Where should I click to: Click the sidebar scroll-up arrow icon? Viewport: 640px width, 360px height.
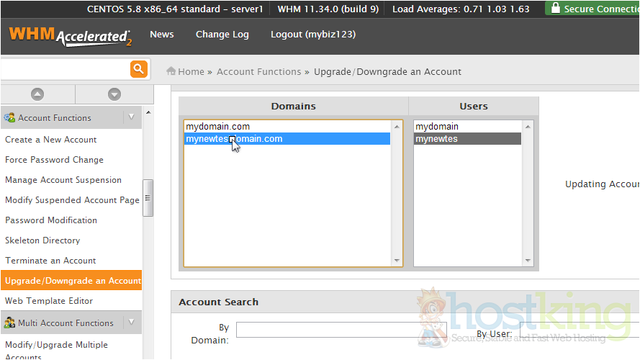(37, 94)
